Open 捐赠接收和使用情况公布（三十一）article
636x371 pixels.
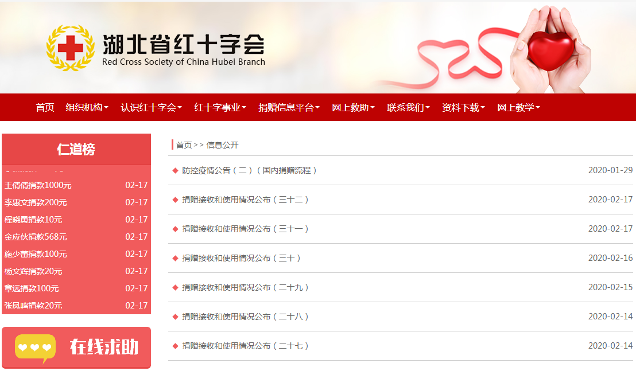tap(246, 229)
